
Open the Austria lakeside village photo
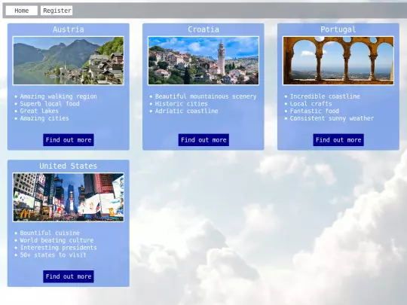(69, 61)
